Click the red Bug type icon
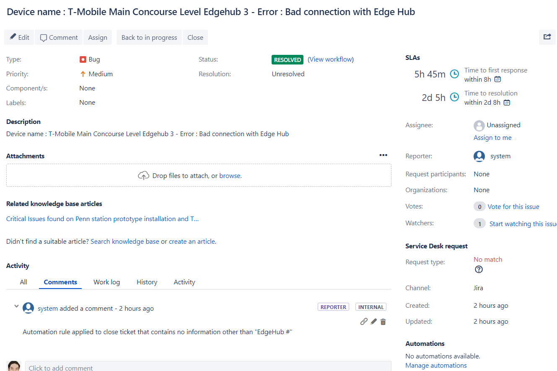Screen dimensions: 557x371 pos(83,59)
